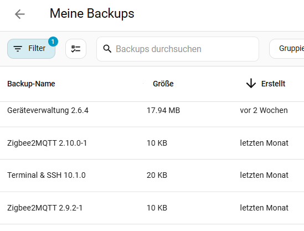Go back with the arrow icon

tap(20, 14)
